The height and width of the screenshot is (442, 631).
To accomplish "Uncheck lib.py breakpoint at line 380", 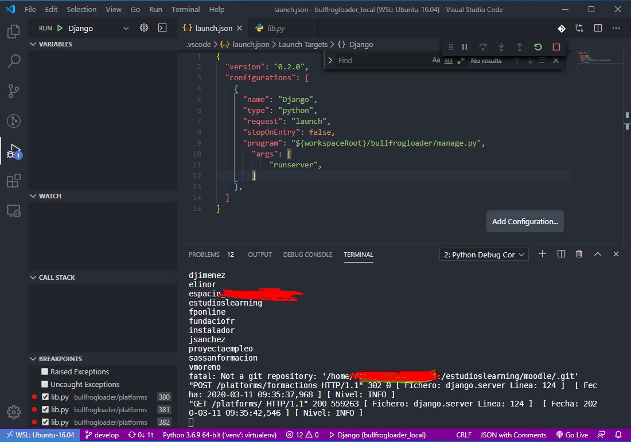I will [45, 397].
